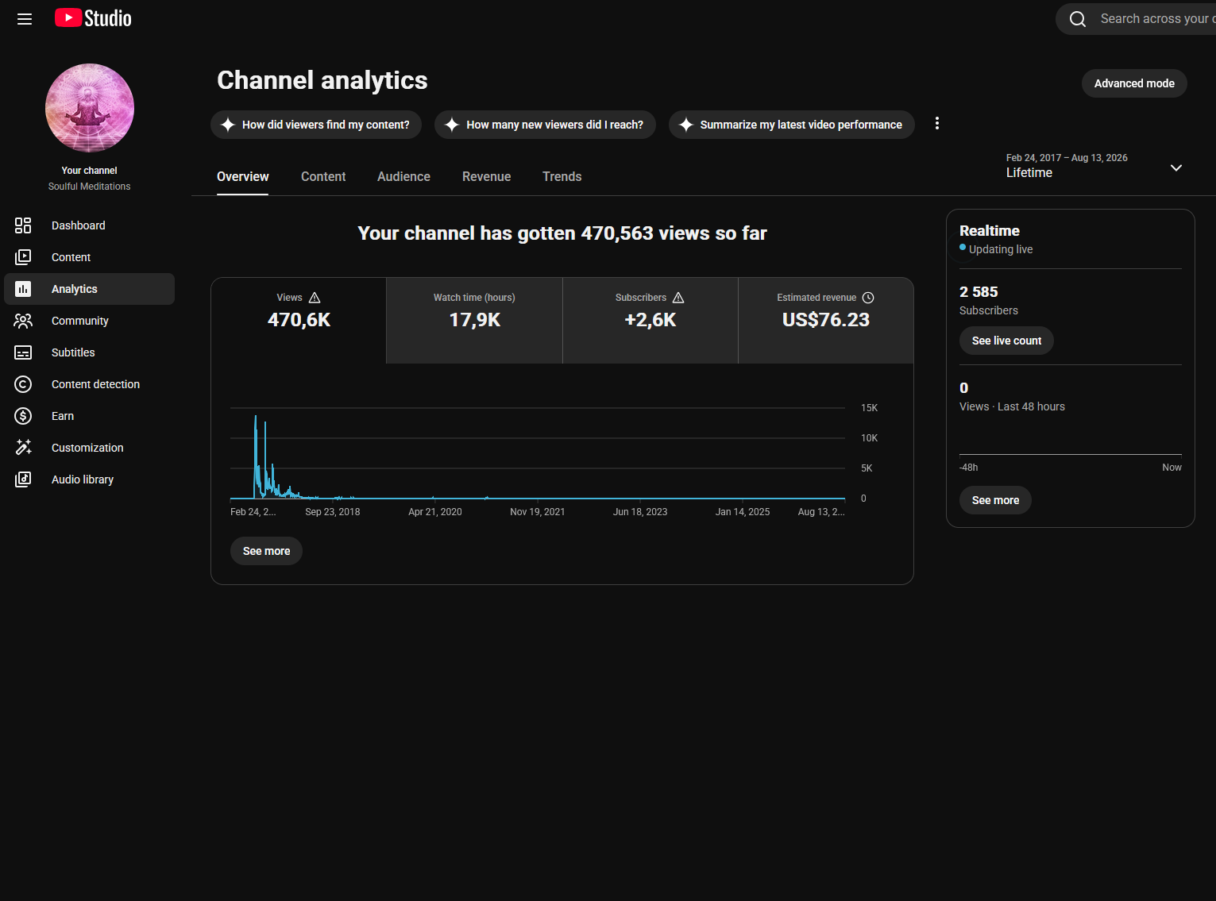Image resolution: width=1216 pixels, height=901 pixels.
Task: Open the Customization magic wand icon
Action: pos(23,448)
